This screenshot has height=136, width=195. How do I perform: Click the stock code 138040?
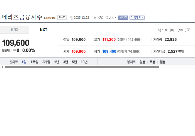(49, 18)
